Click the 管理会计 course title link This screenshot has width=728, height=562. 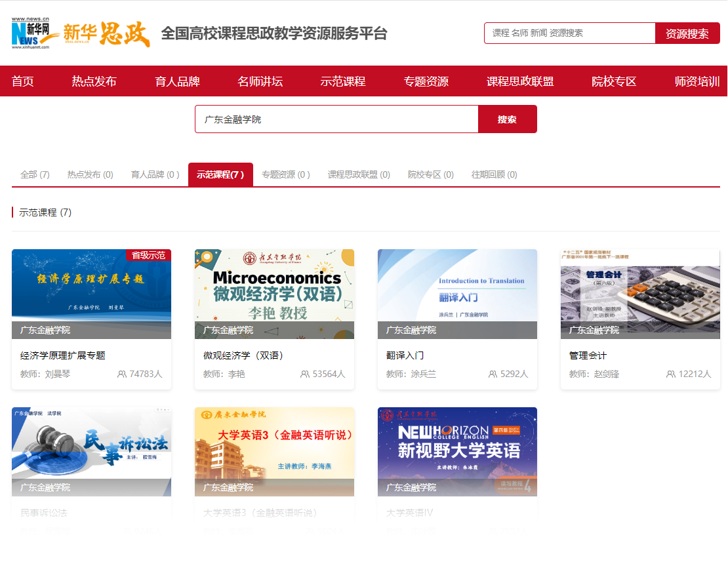click(x=588, y=355)
